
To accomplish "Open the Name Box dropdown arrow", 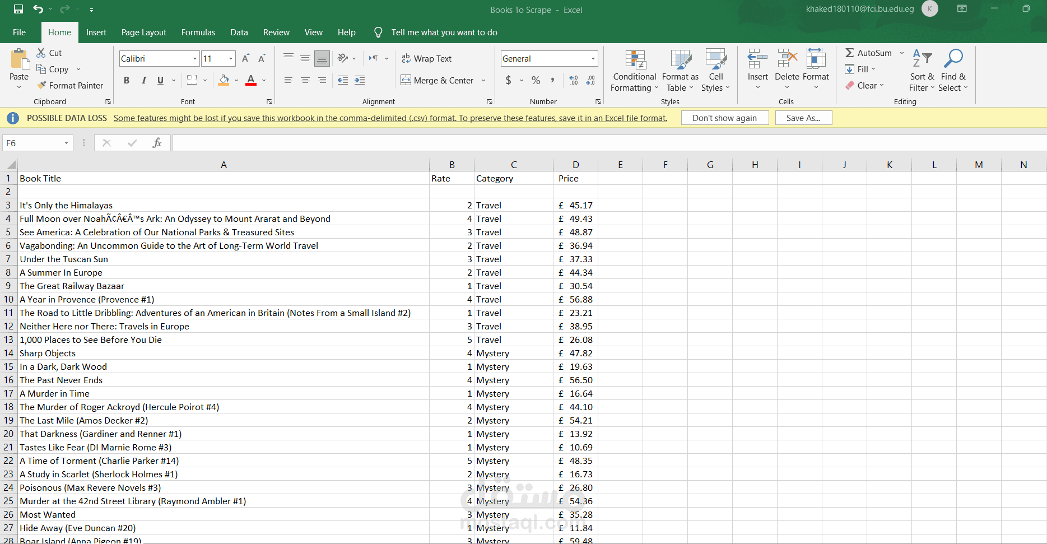I will click(x=66, y=143).
